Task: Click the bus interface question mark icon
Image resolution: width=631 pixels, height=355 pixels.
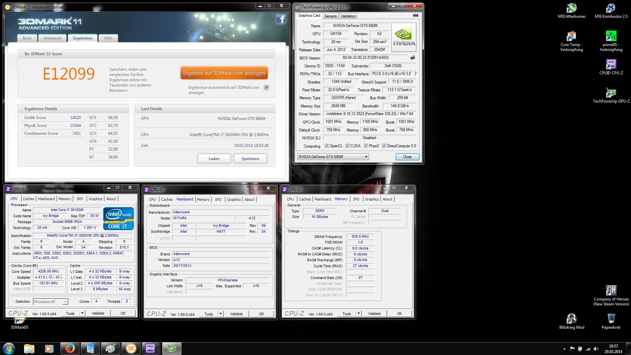Action: point(415,74)
